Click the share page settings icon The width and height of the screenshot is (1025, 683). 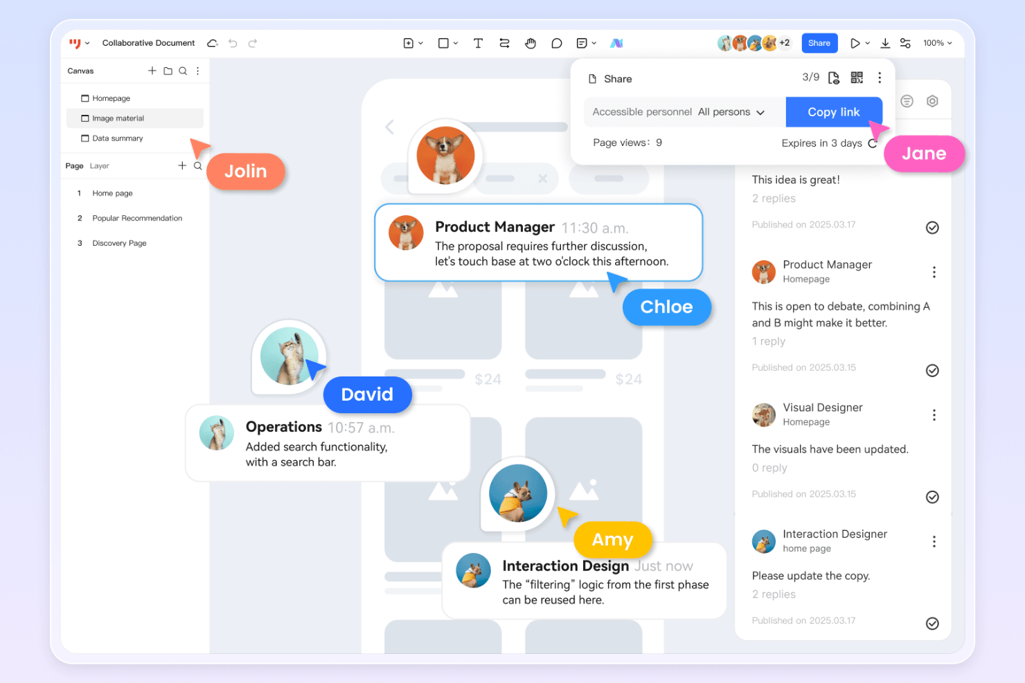click(834, 78)
